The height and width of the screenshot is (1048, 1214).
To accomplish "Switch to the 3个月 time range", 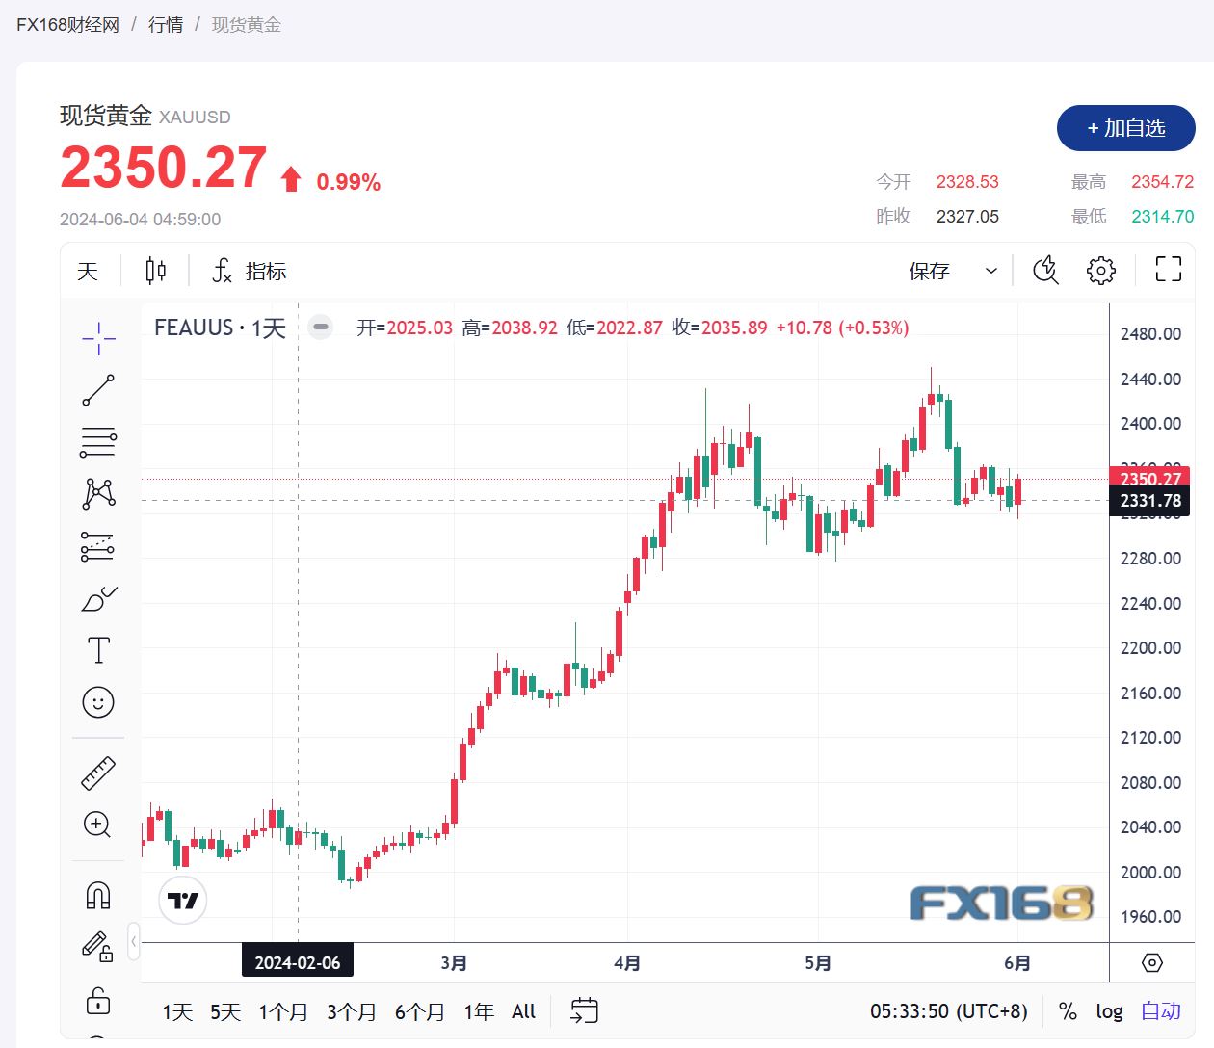I will (x=351, y=1011).
